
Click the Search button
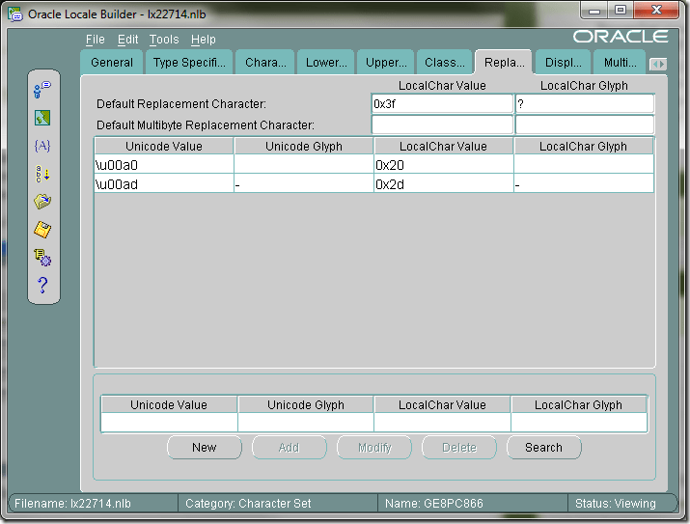544,448
